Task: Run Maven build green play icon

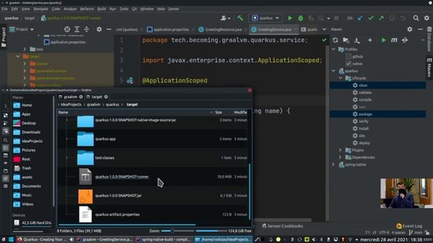Action: coord(384,40)
